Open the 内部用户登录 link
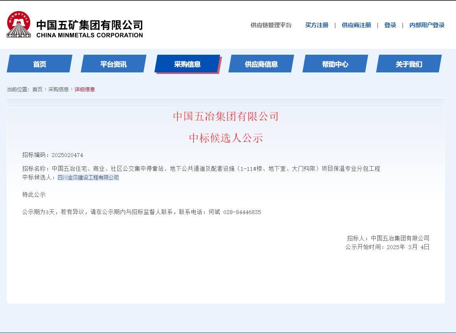The height and width of the screenshot is (333, 456). [x=427, y=25]
